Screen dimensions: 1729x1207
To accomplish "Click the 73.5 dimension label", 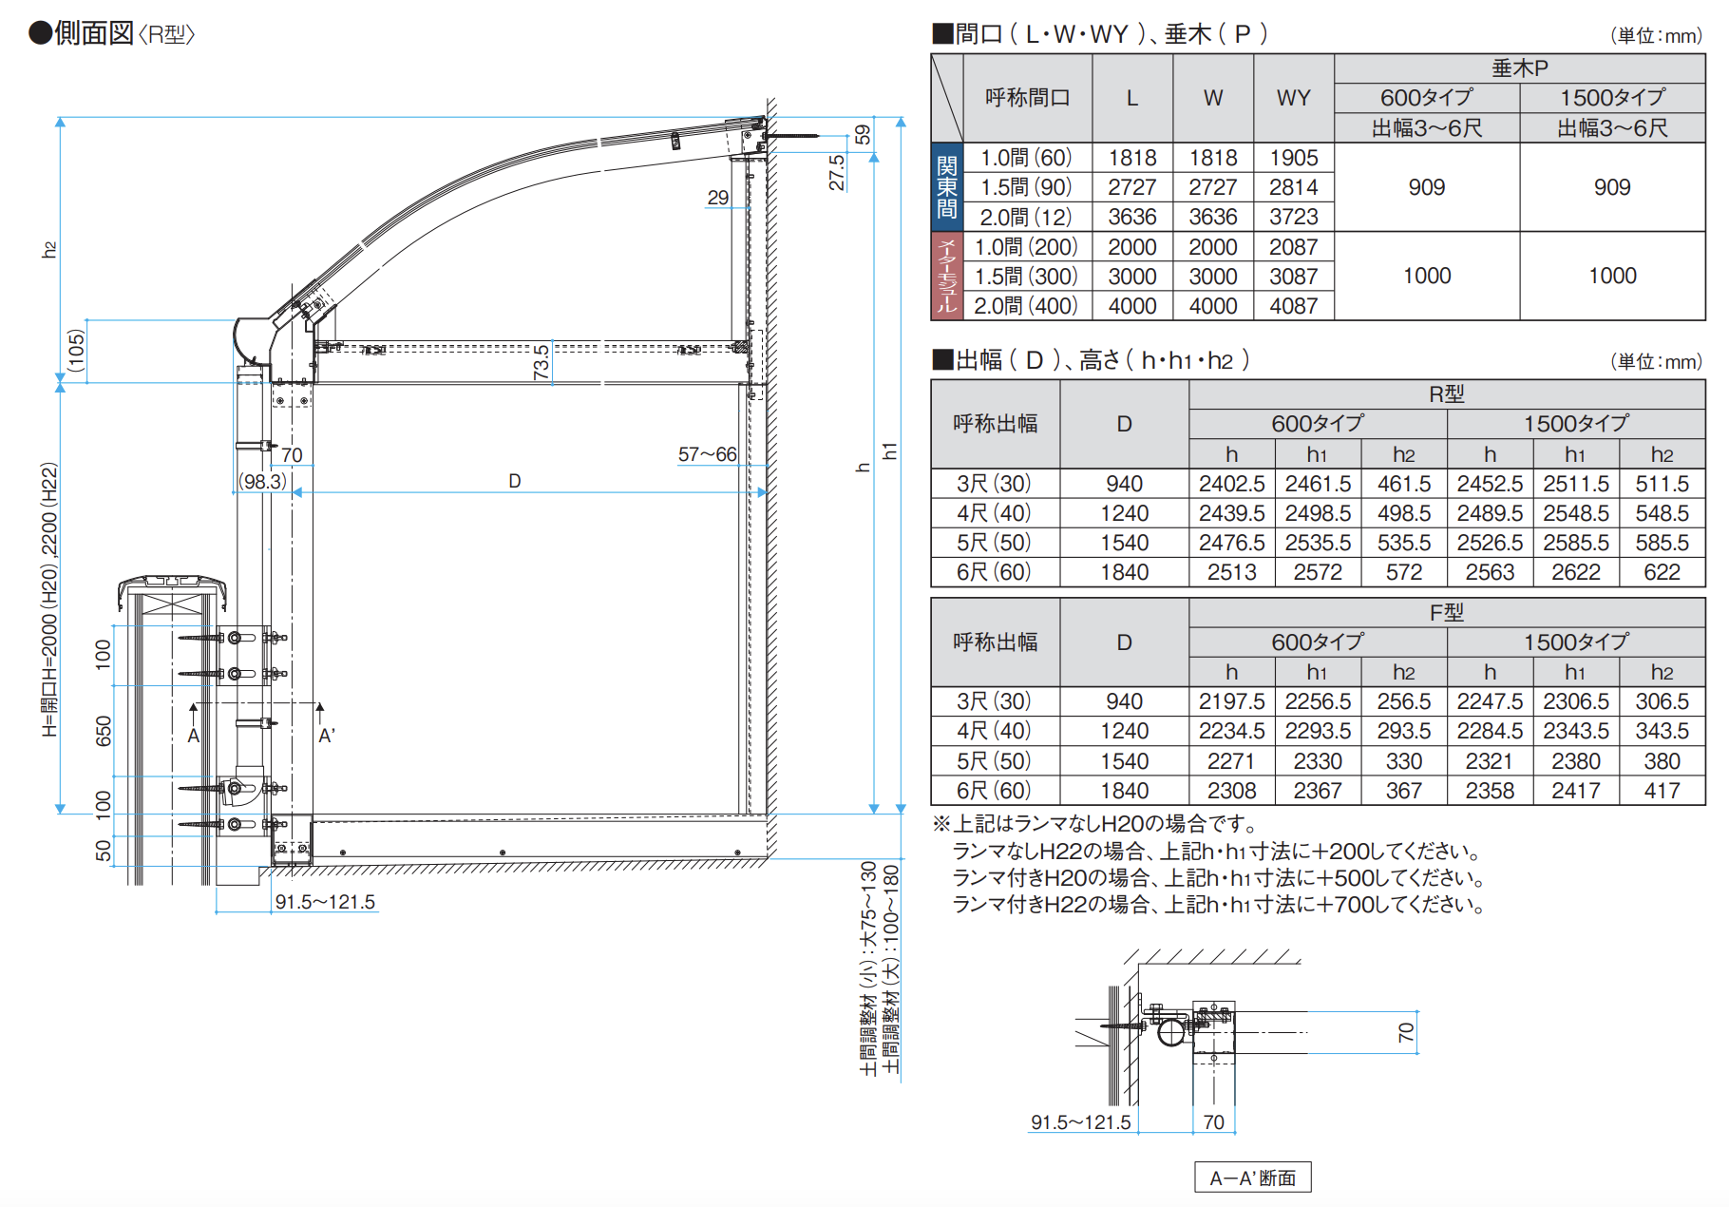I will coord(541,363).
